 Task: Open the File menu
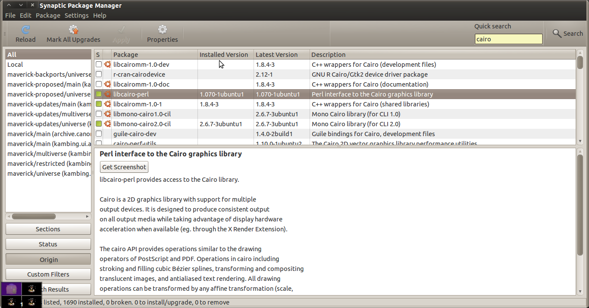(10, 16)
